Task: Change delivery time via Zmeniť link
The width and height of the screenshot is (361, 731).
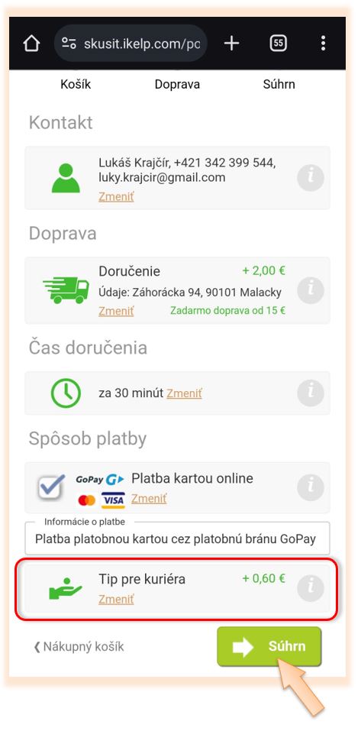Action: tap(185, 393)
